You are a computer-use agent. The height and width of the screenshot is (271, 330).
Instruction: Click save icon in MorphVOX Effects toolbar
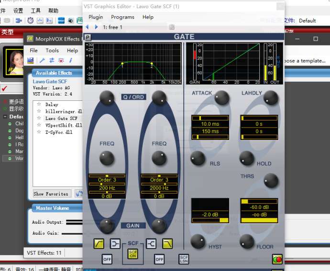click(31, 61)
